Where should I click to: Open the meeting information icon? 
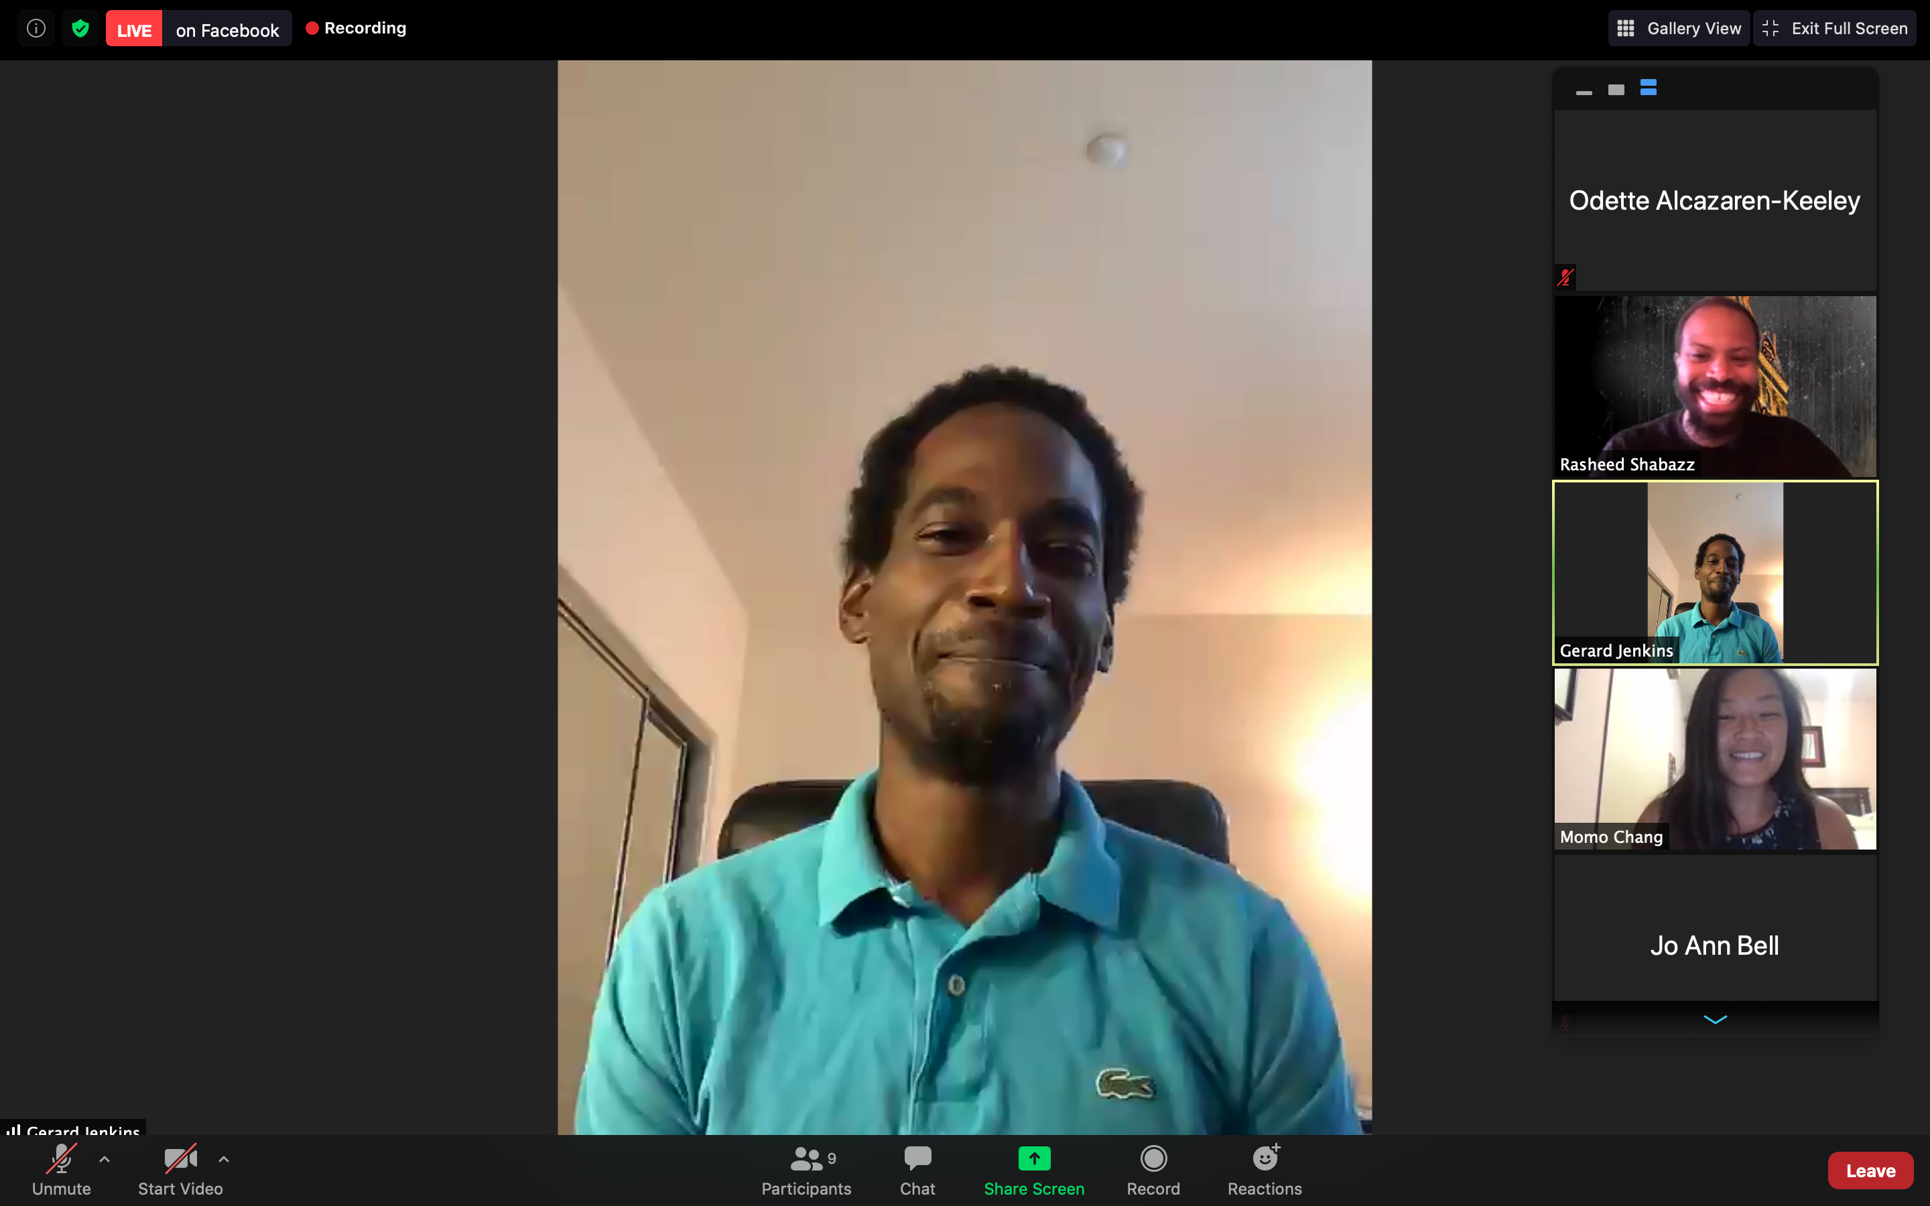[x=35, y=27]
